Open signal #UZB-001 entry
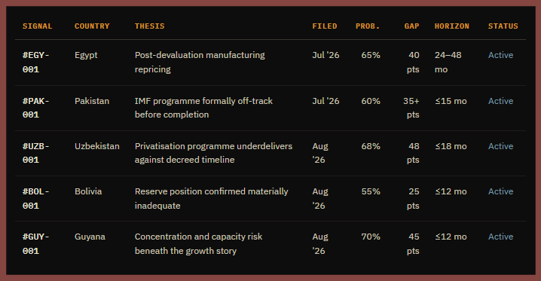Viewport: 541px width, 281px height. pos(36,153)
